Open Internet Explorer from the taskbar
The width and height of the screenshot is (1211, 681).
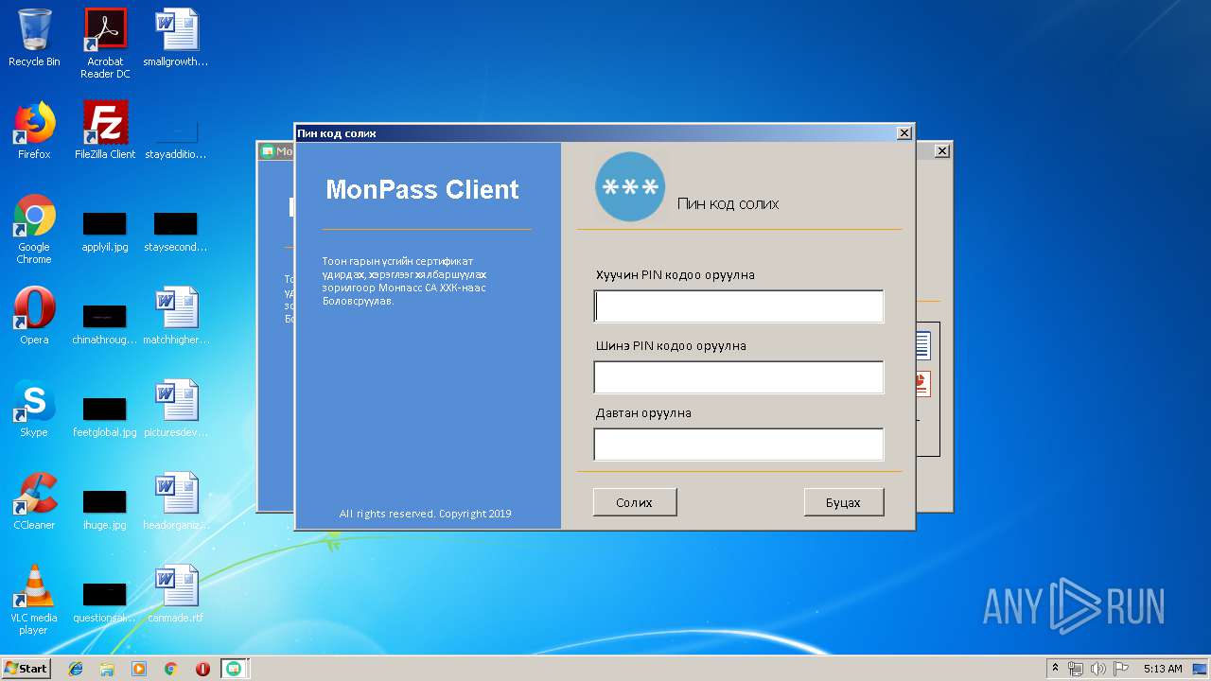point(76,669)
